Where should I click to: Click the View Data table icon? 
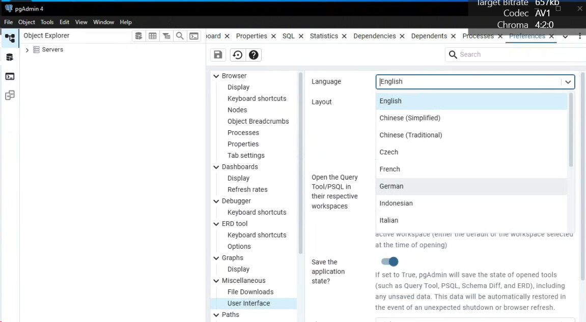tap(152, 36)
